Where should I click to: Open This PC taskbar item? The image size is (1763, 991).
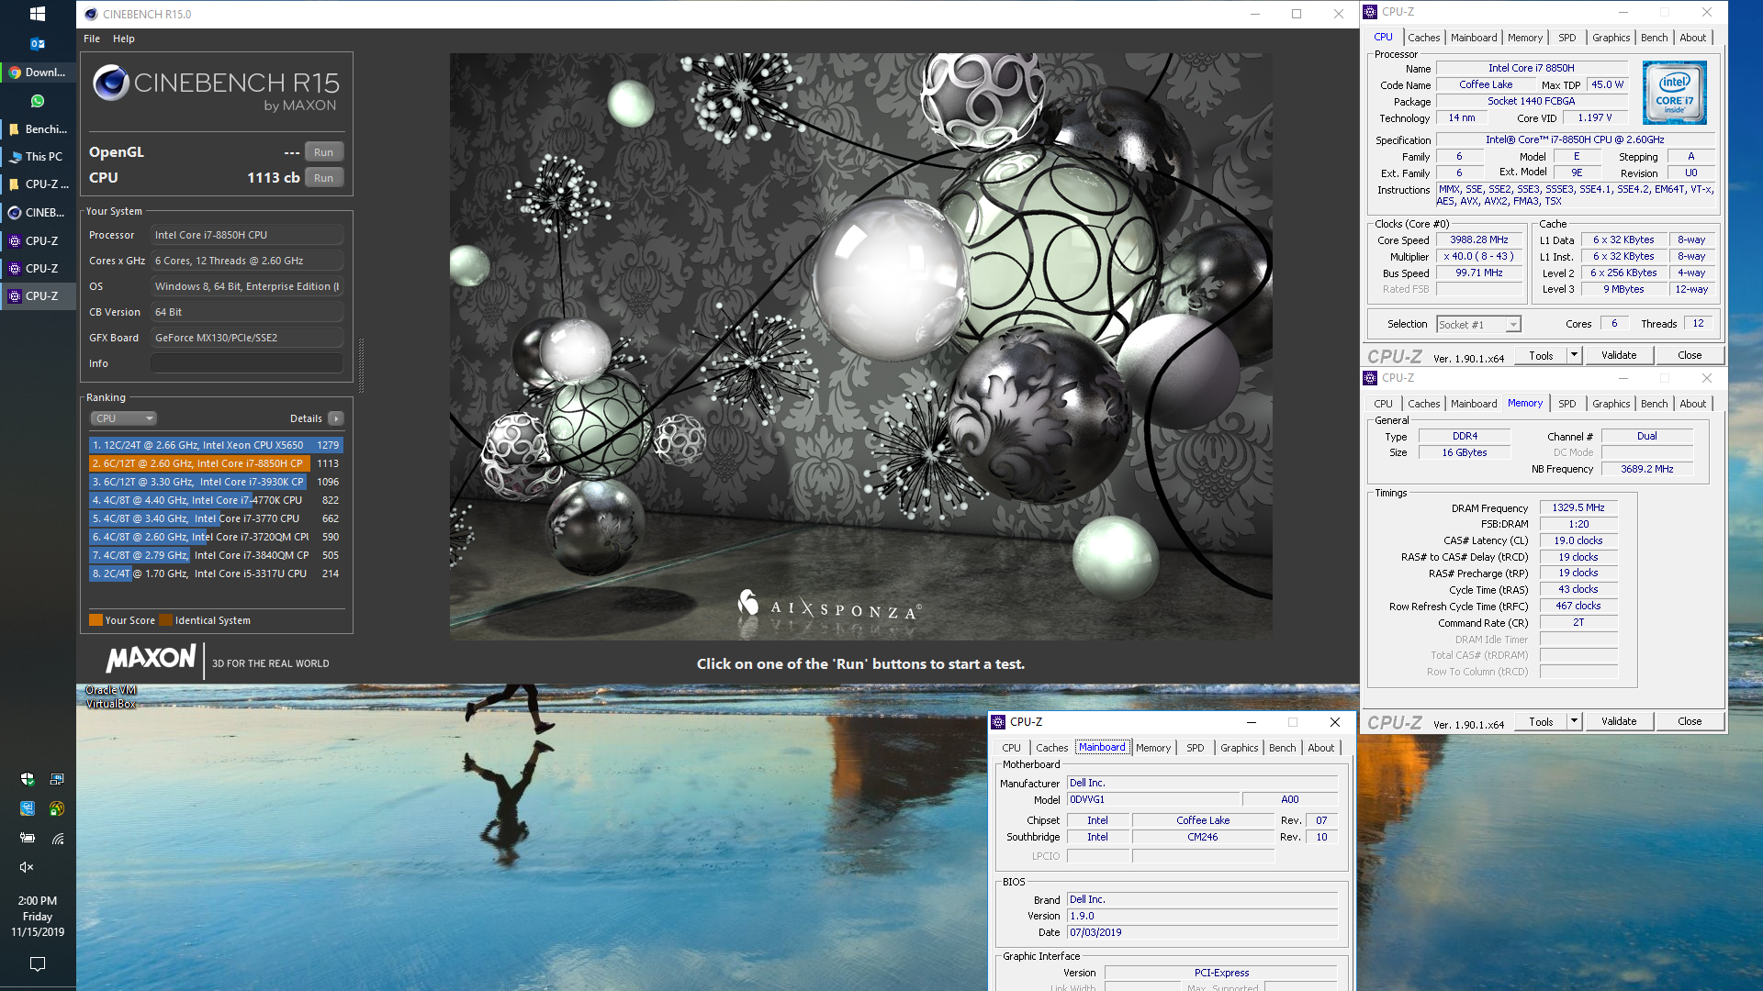(x=38, y=157)
